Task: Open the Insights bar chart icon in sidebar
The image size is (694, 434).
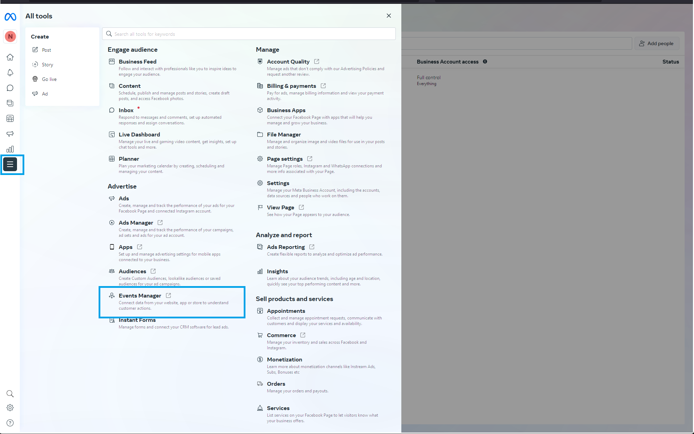Action: pos(10,149)
